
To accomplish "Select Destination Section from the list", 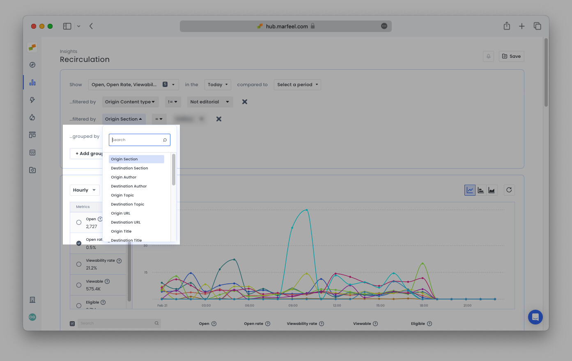I will pos(129,168).
